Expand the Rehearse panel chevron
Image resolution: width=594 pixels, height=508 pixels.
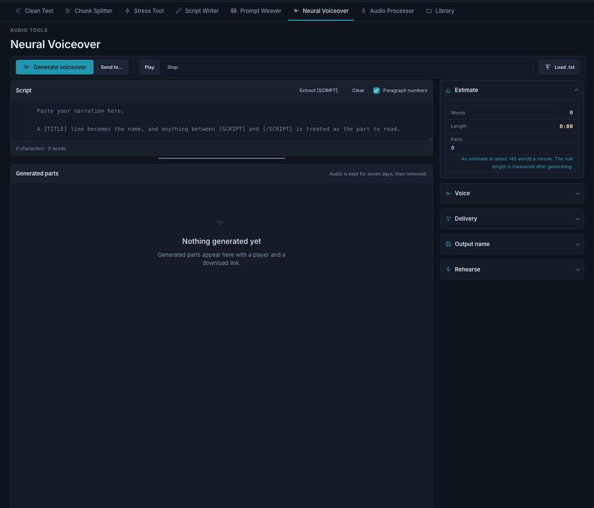(578, 270)
